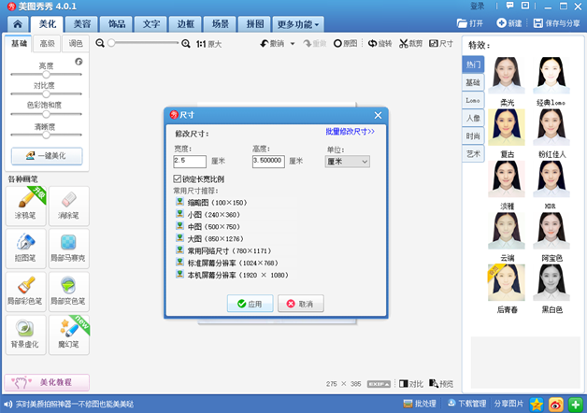Open the 高级 adjustments tab
This screenshot has height=413, width=587.
[x=47, y=43]
